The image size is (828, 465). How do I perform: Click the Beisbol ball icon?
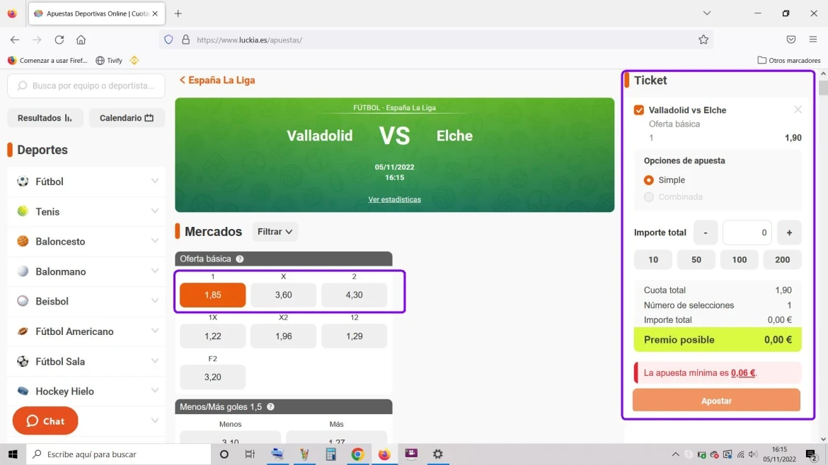coord(23,301)
